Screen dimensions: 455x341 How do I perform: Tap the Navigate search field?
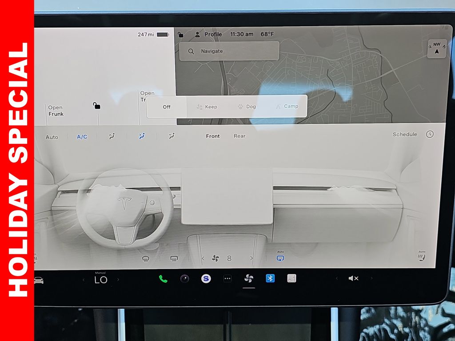point(229,51)
